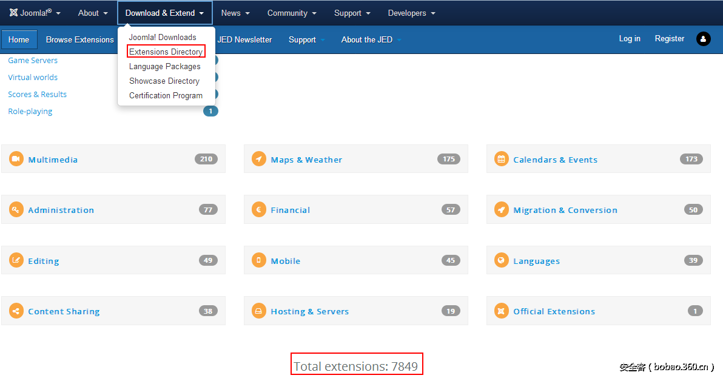723x378 pixels.
Task: Open the Community dropdown menu
Action: click(x=292, y=13)
